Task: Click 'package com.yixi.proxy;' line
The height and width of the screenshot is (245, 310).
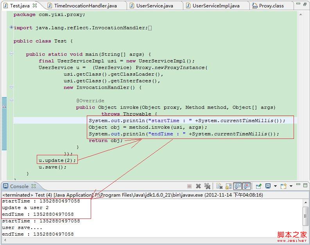Action: [49, 14]
